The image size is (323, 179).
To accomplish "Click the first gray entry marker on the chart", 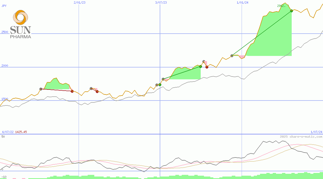I will tap(41, 89).
